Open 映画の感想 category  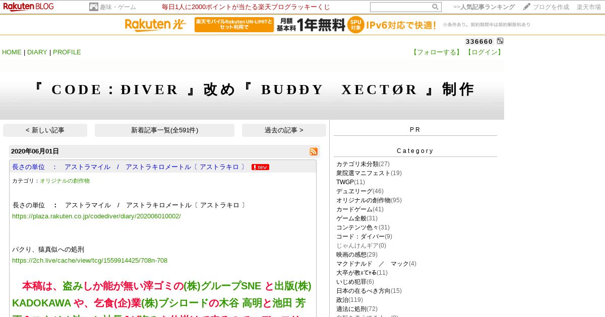351,255
